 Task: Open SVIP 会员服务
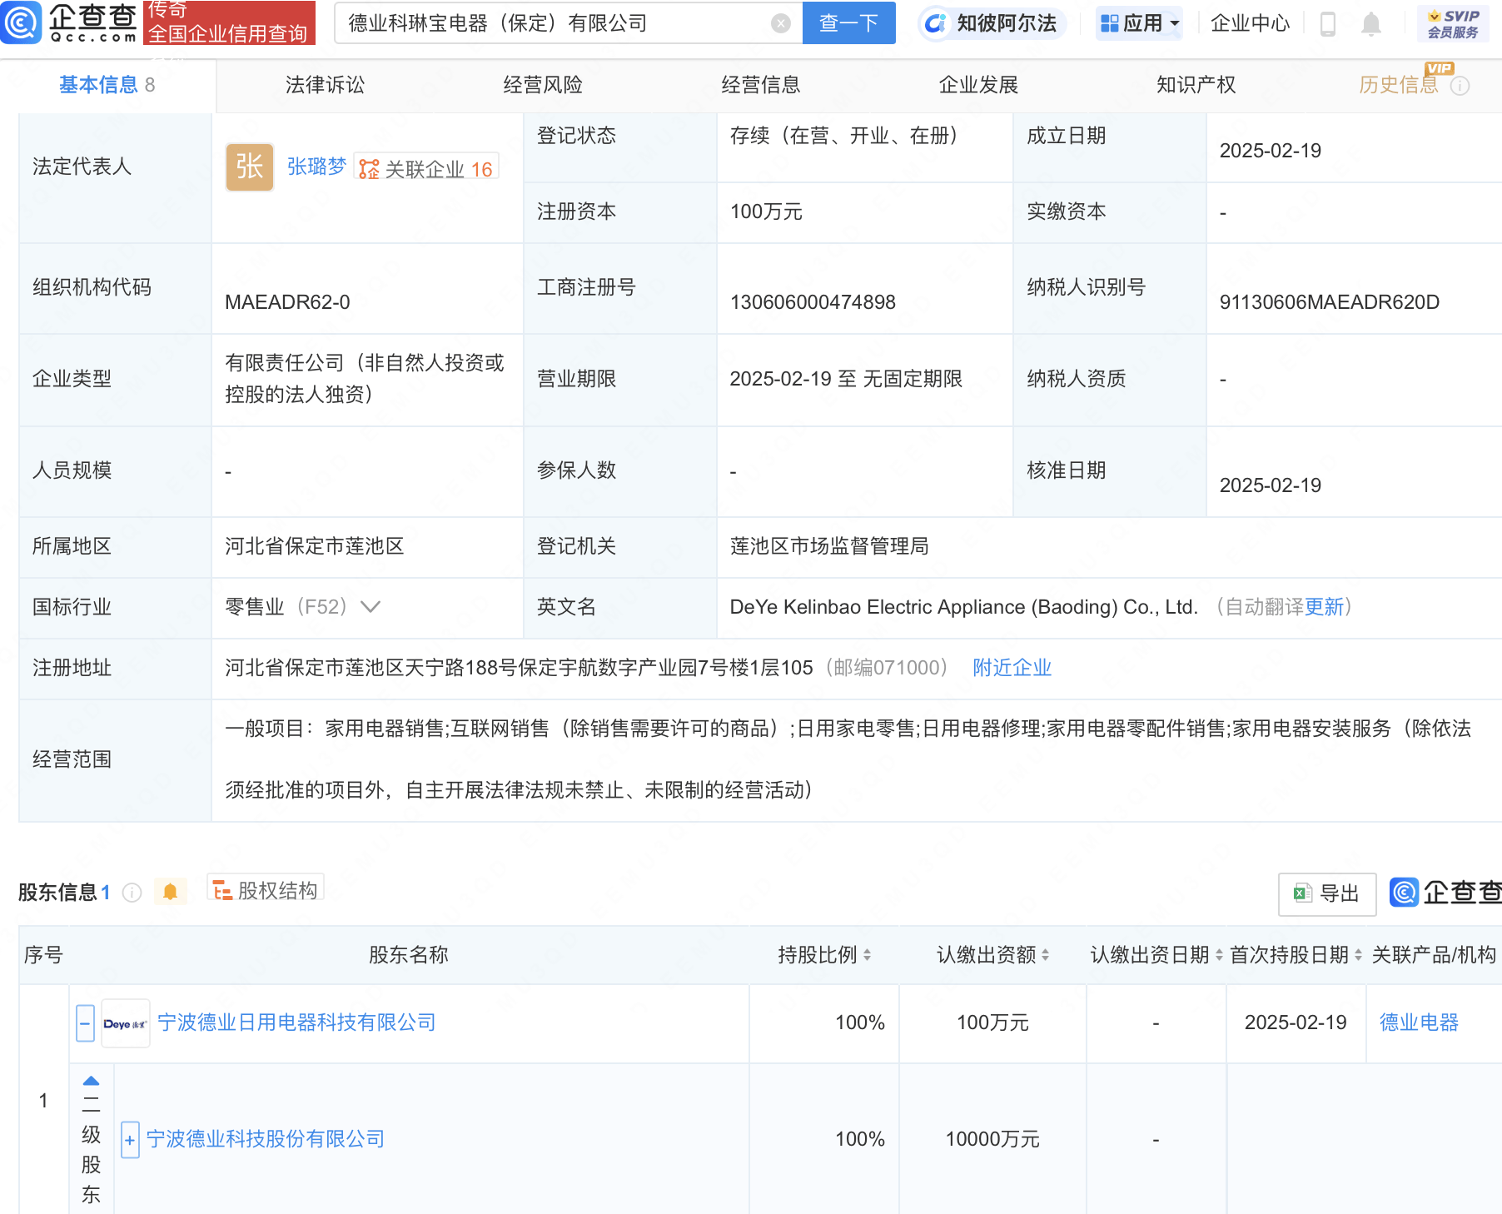tap(1452, 22)
